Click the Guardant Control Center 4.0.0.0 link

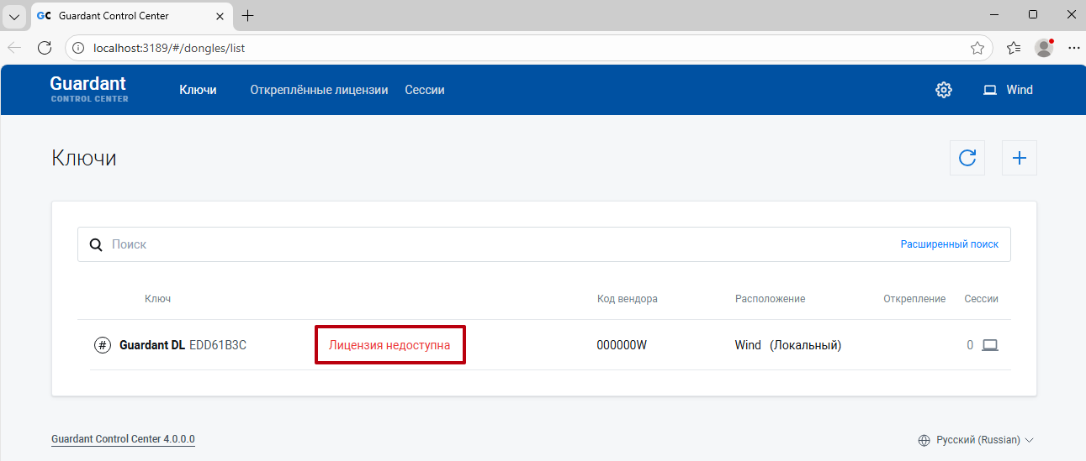pos(123,439)
